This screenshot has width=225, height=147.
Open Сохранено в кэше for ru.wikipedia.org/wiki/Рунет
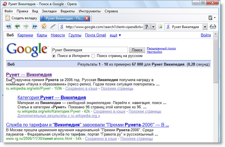coord(81,89)
